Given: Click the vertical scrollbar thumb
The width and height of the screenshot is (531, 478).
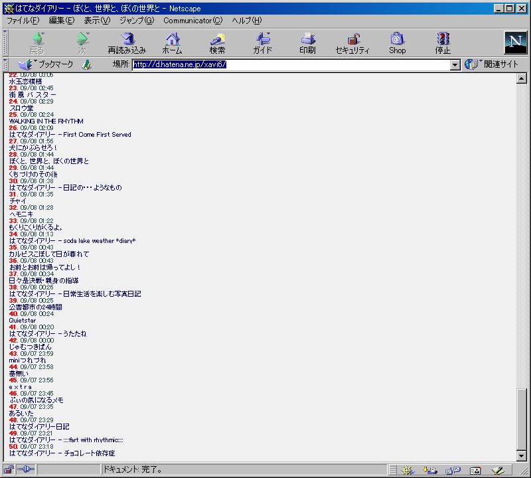Looking at the screenshot, I should click(522, 419).
